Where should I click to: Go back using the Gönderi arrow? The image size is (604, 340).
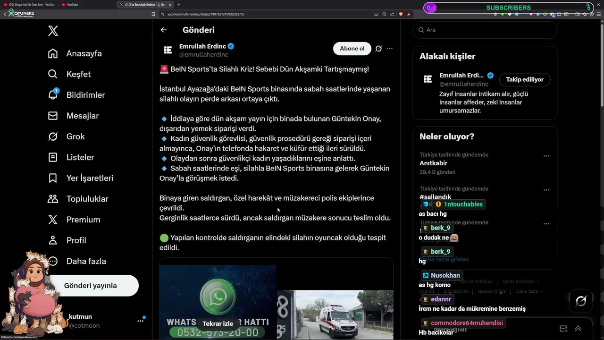164,30
